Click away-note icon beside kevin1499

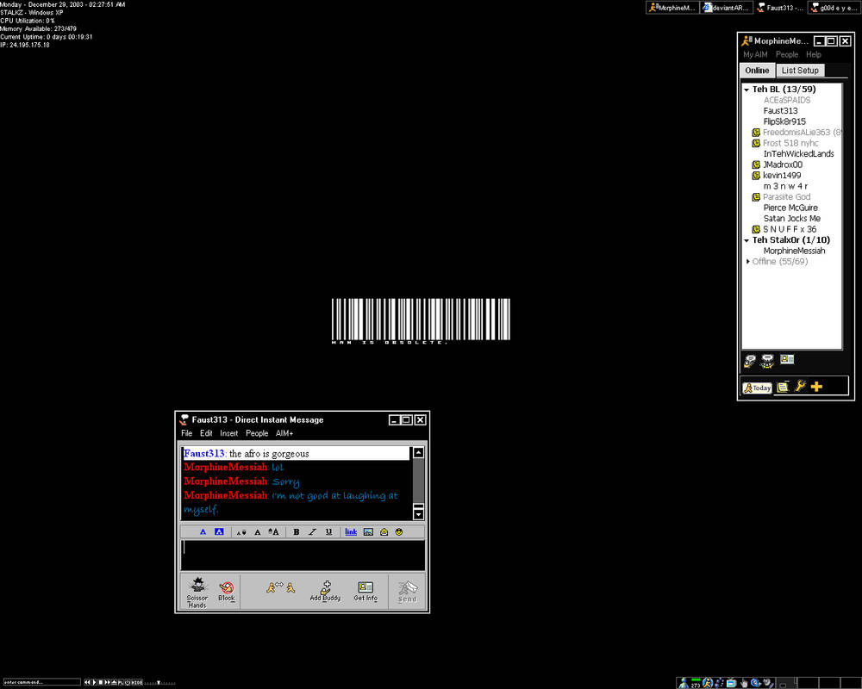[x=757, y=176]
